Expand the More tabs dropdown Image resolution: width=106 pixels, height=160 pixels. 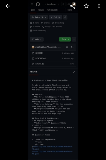(x=71, y=10)
